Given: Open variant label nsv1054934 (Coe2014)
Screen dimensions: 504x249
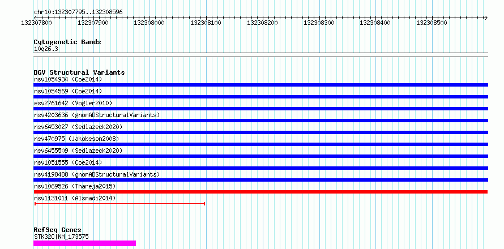Looking at the screenshot, I should [x=68, y=79].
